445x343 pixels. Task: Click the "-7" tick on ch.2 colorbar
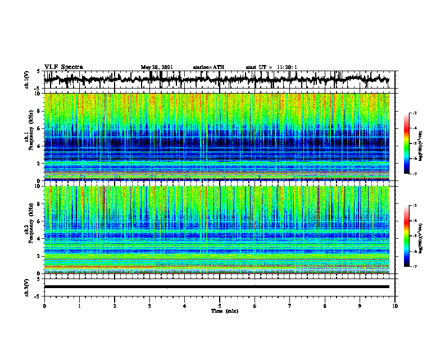(414, 267)
